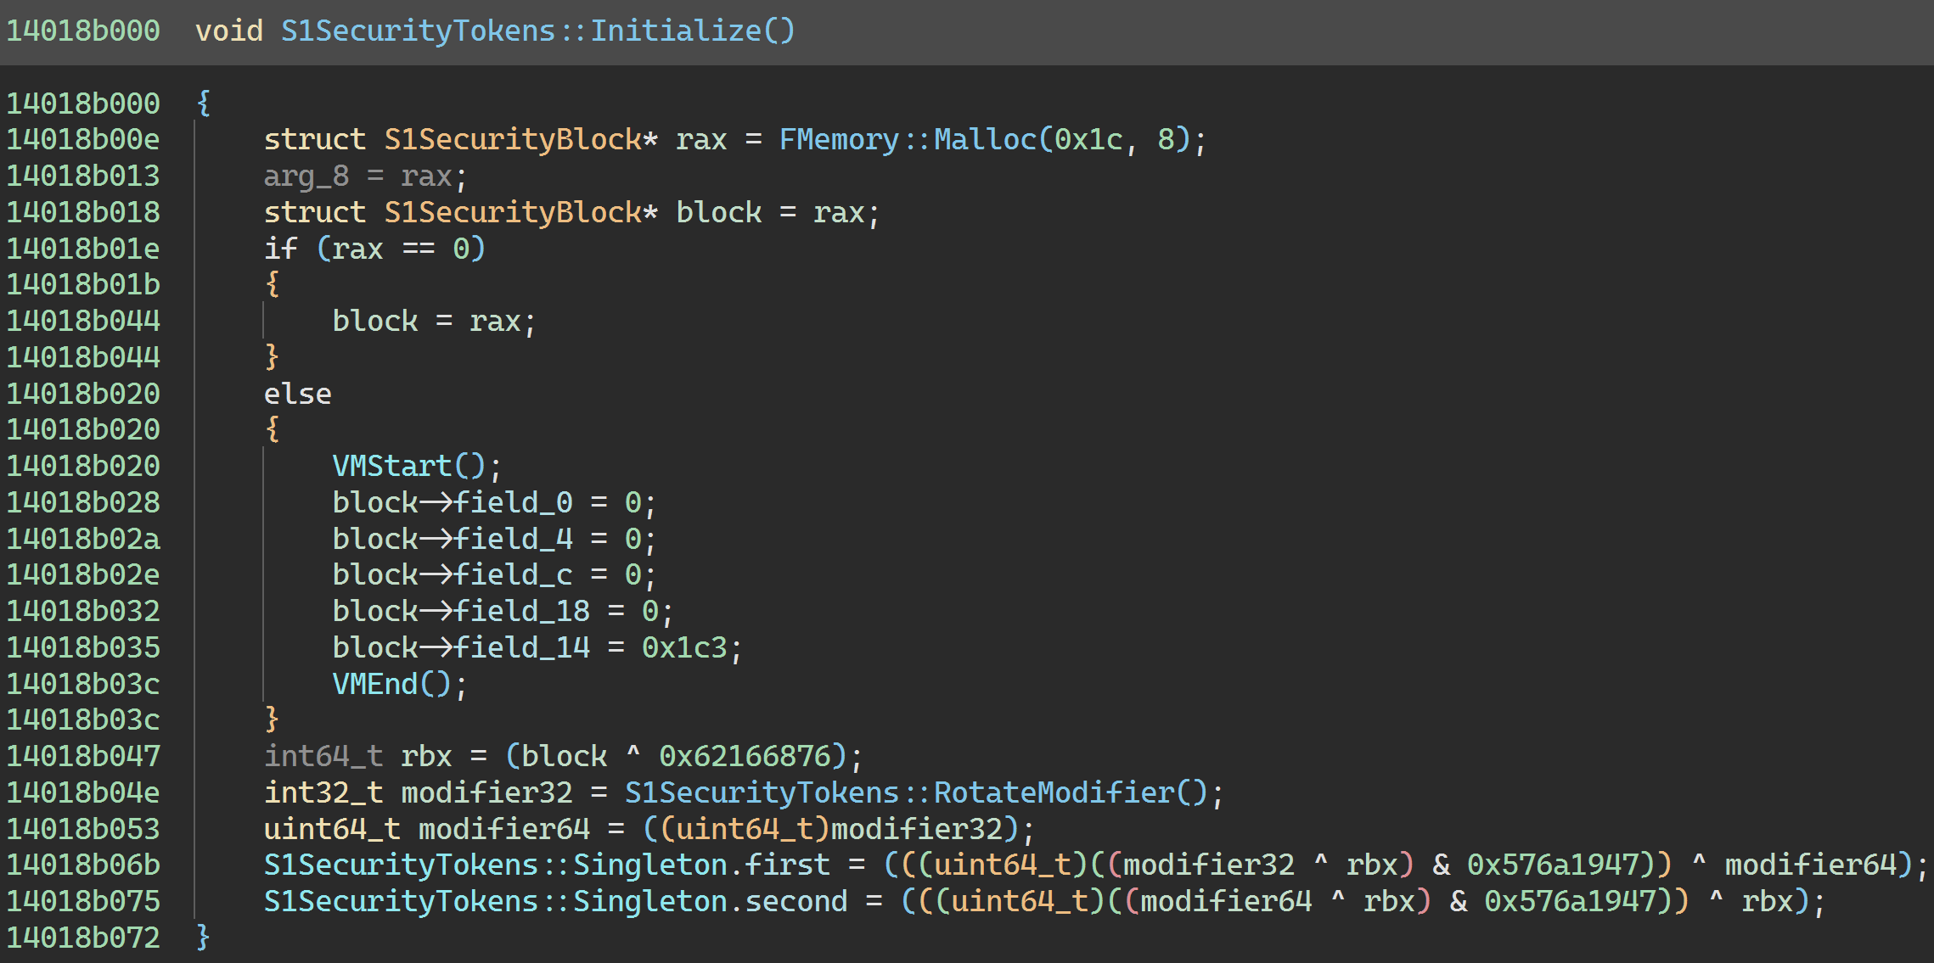
Task: Click the 0x1c3 value assigned to field_14
Action: pyautogui.click(x=683, y=647)
